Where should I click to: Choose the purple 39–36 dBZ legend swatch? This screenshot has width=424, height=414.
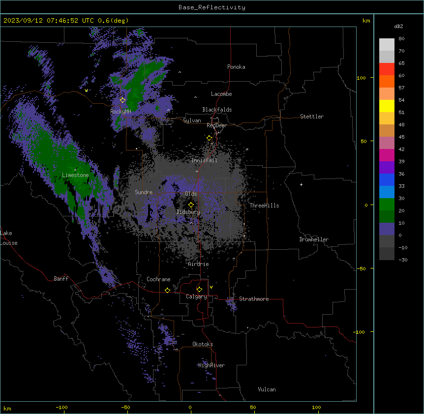point(387,168)
